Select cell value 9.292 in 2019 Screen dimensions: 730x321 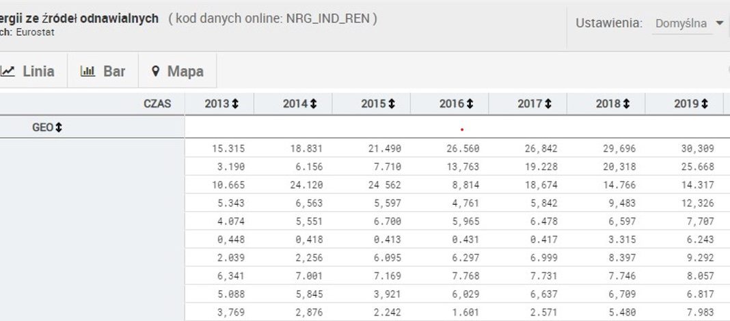coord(700,257)
